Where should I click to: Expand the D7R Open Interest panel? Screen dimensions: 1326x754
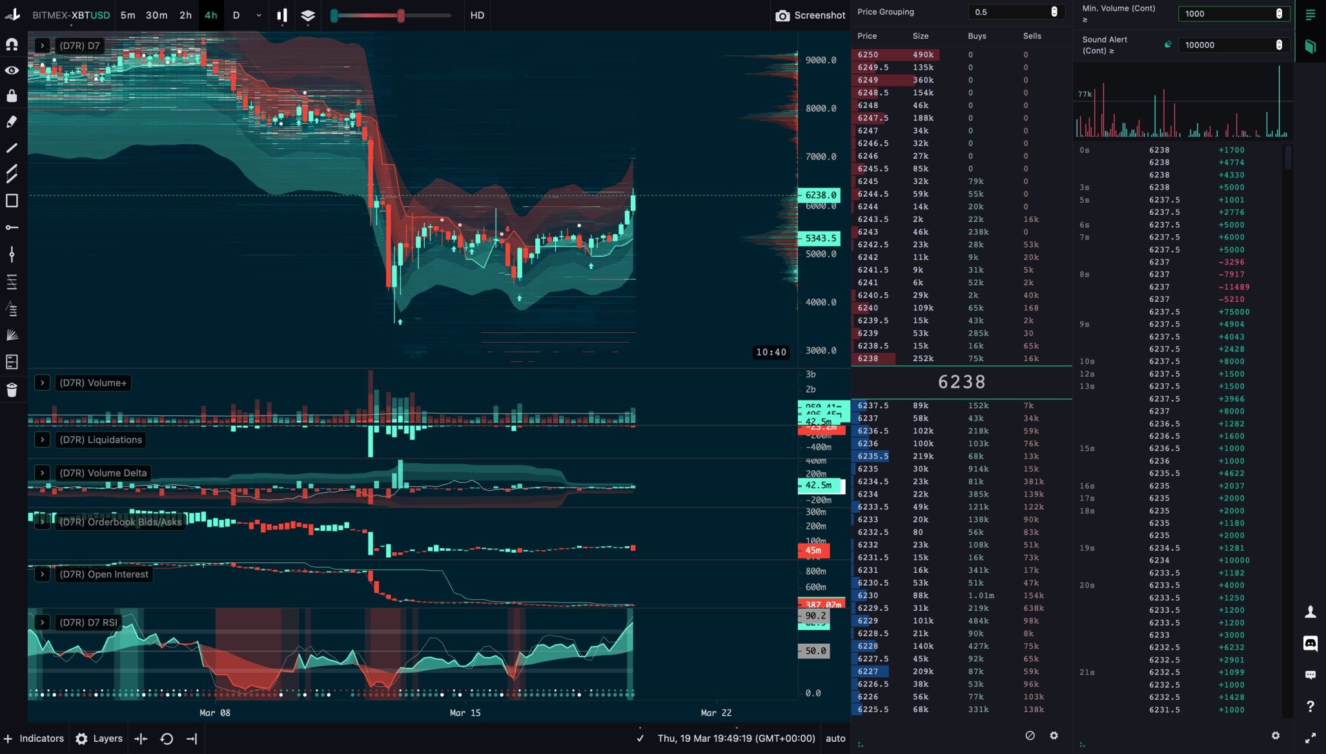click(42, 573)
